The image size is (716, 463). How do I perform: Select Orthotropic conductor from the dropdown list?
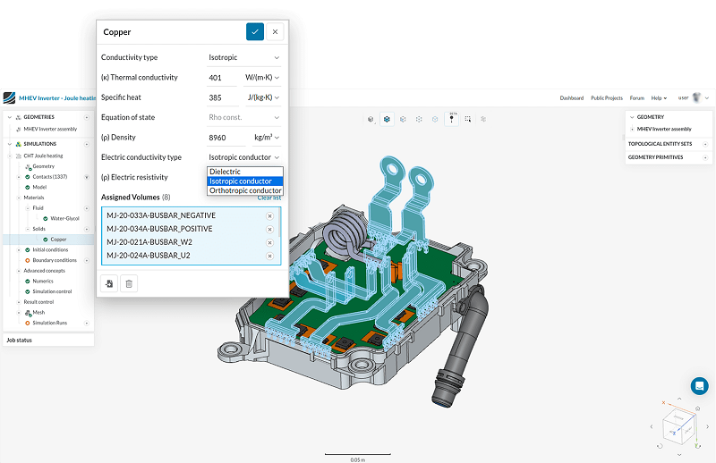(245, 190)
